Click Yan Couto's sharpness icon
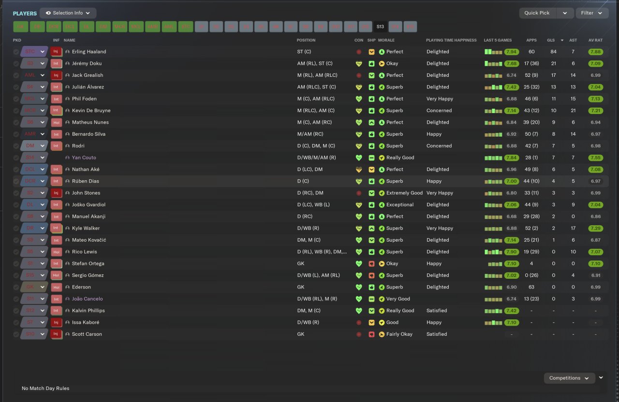The width and height of the screenshot is (619, 402). point(371,158)
